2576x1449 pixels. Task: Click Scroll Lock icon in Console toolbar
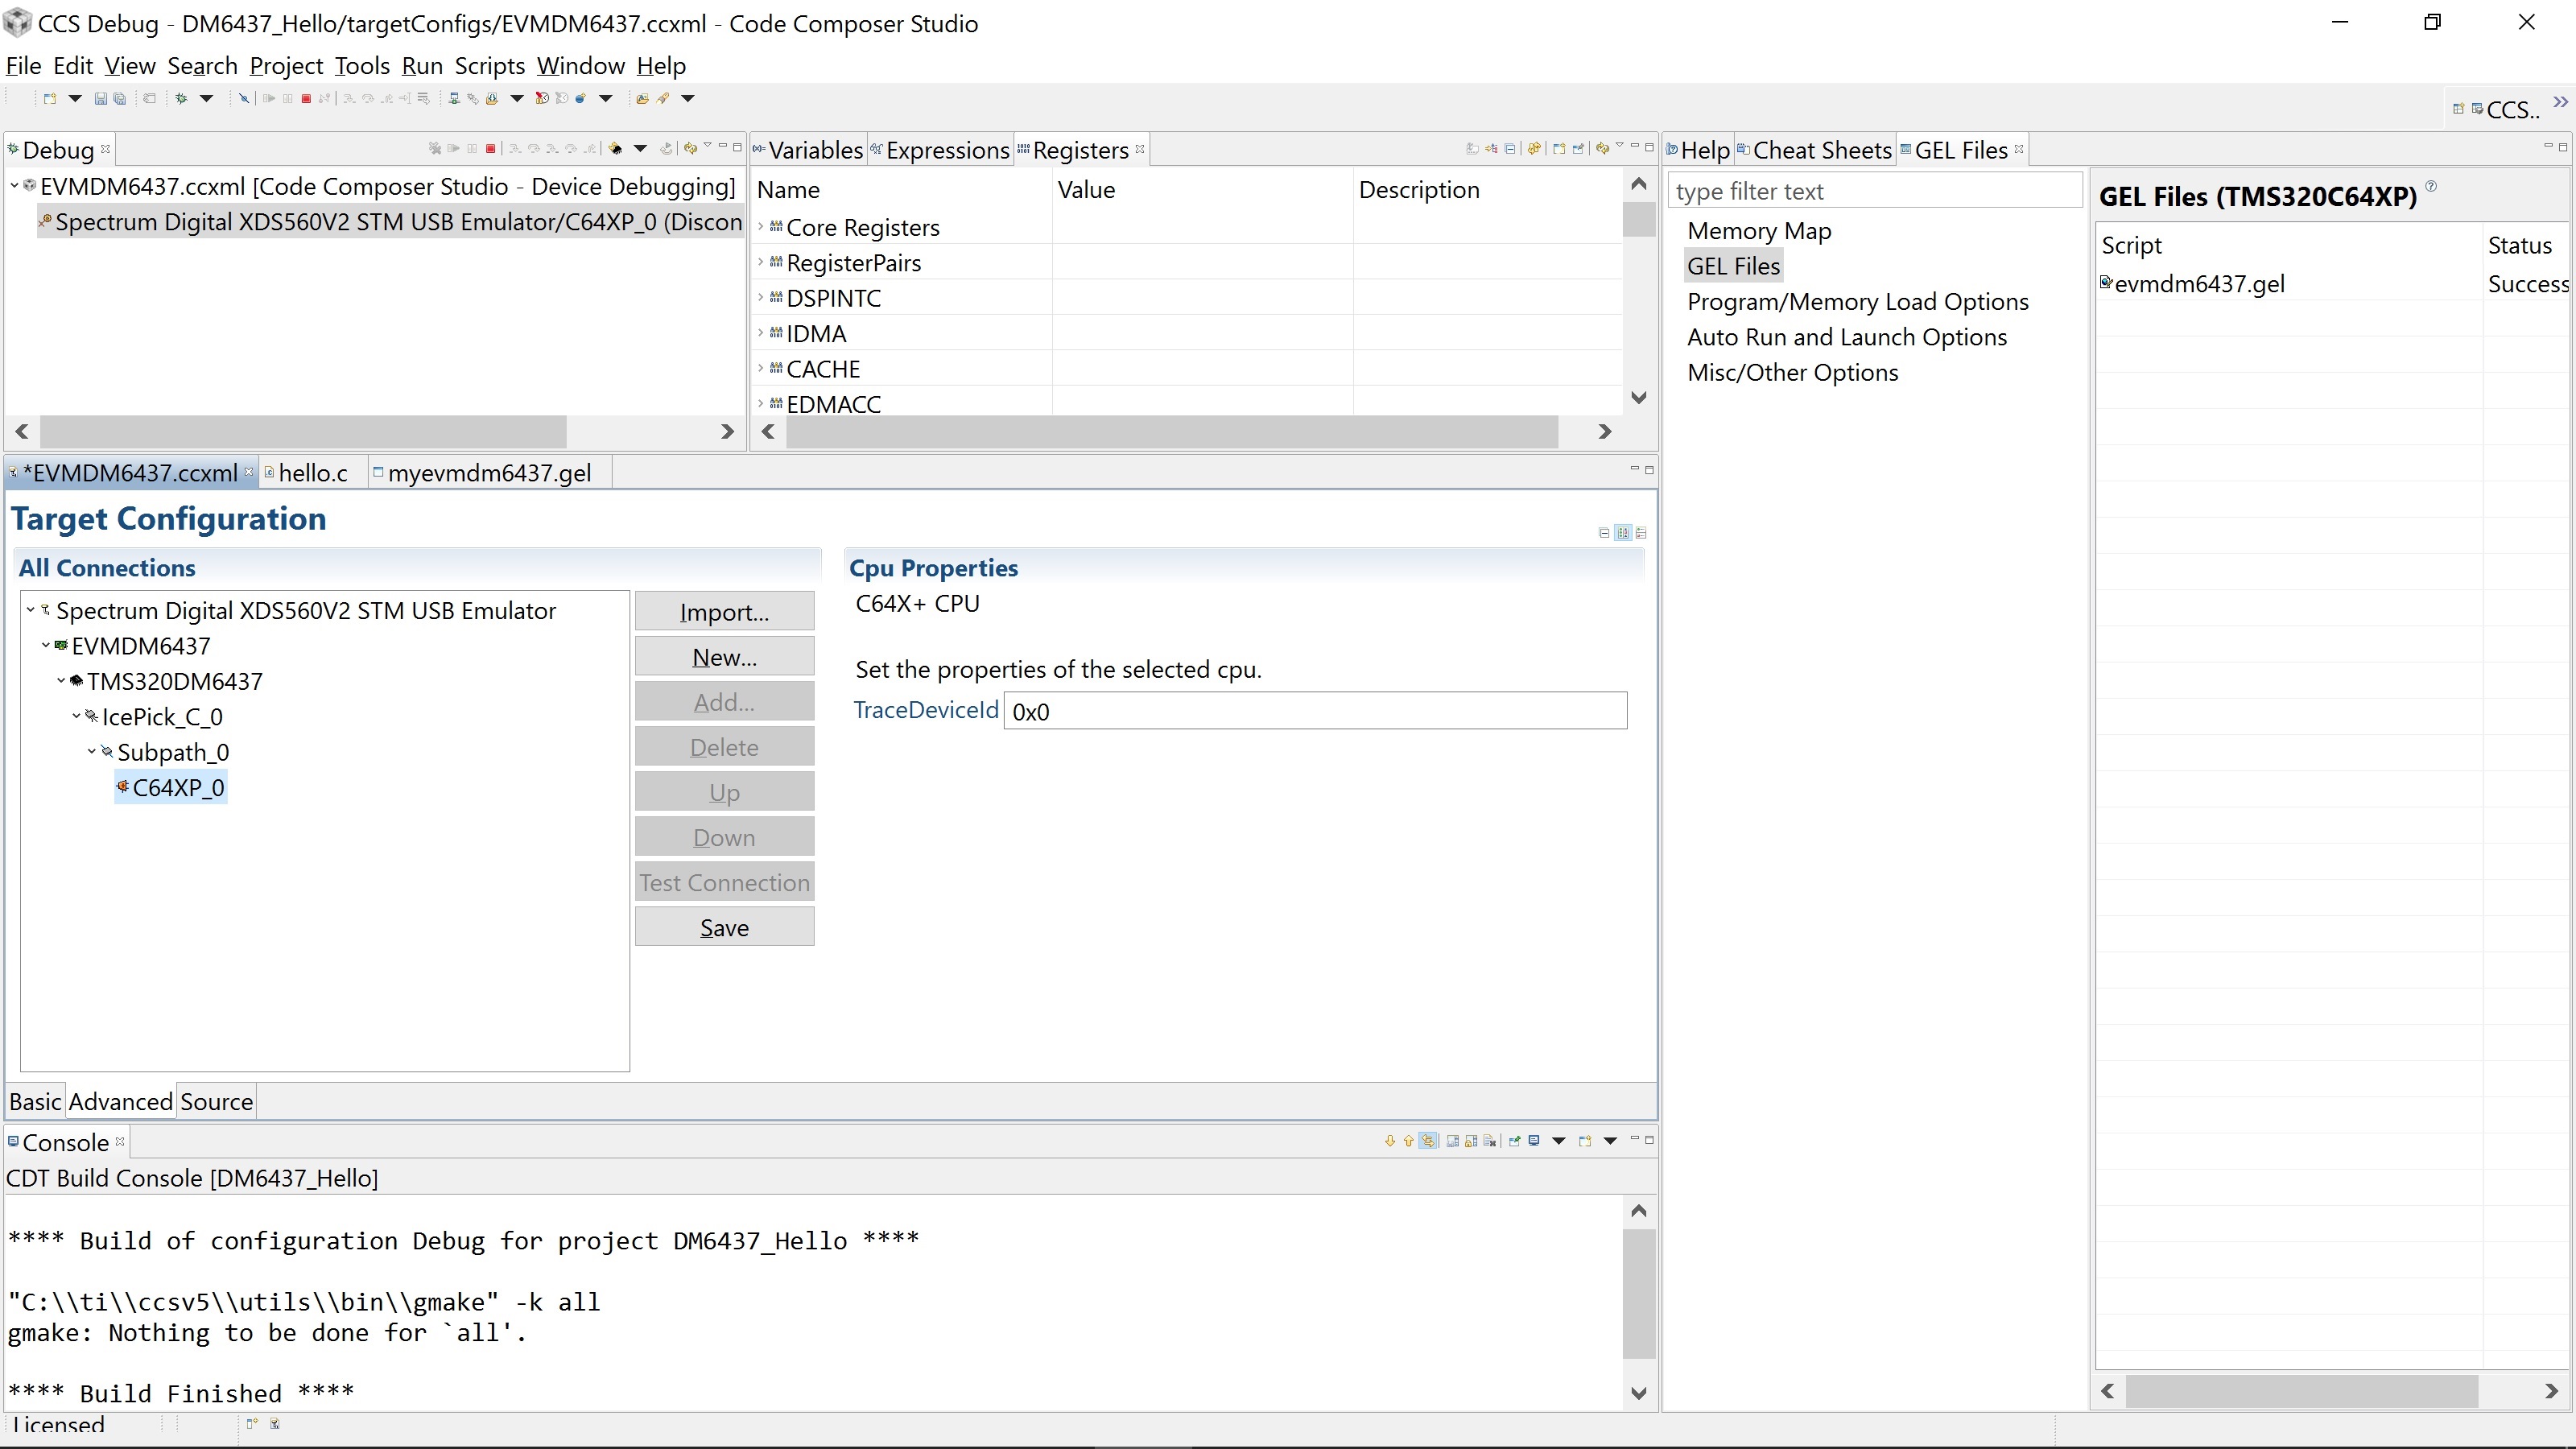click(x=1472, y=1141)
